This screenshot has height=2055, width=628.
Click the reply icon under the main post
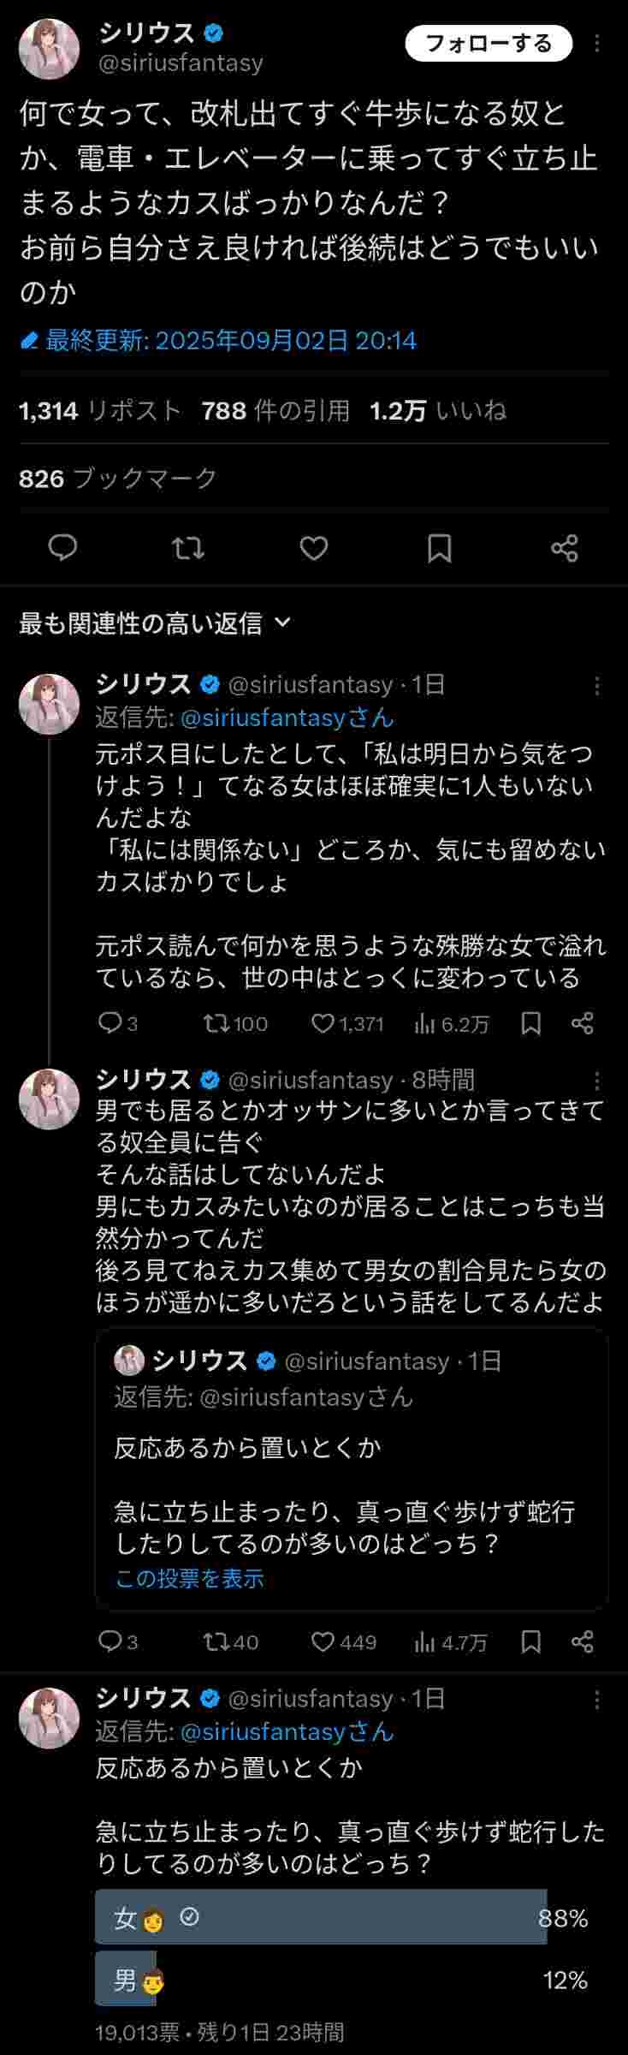pos(62,547)
